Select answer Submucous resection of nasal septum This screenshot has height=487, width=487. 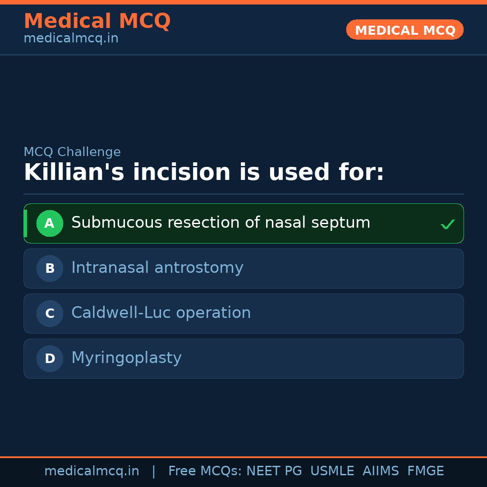pyautogui.click(x=221, y=223)
